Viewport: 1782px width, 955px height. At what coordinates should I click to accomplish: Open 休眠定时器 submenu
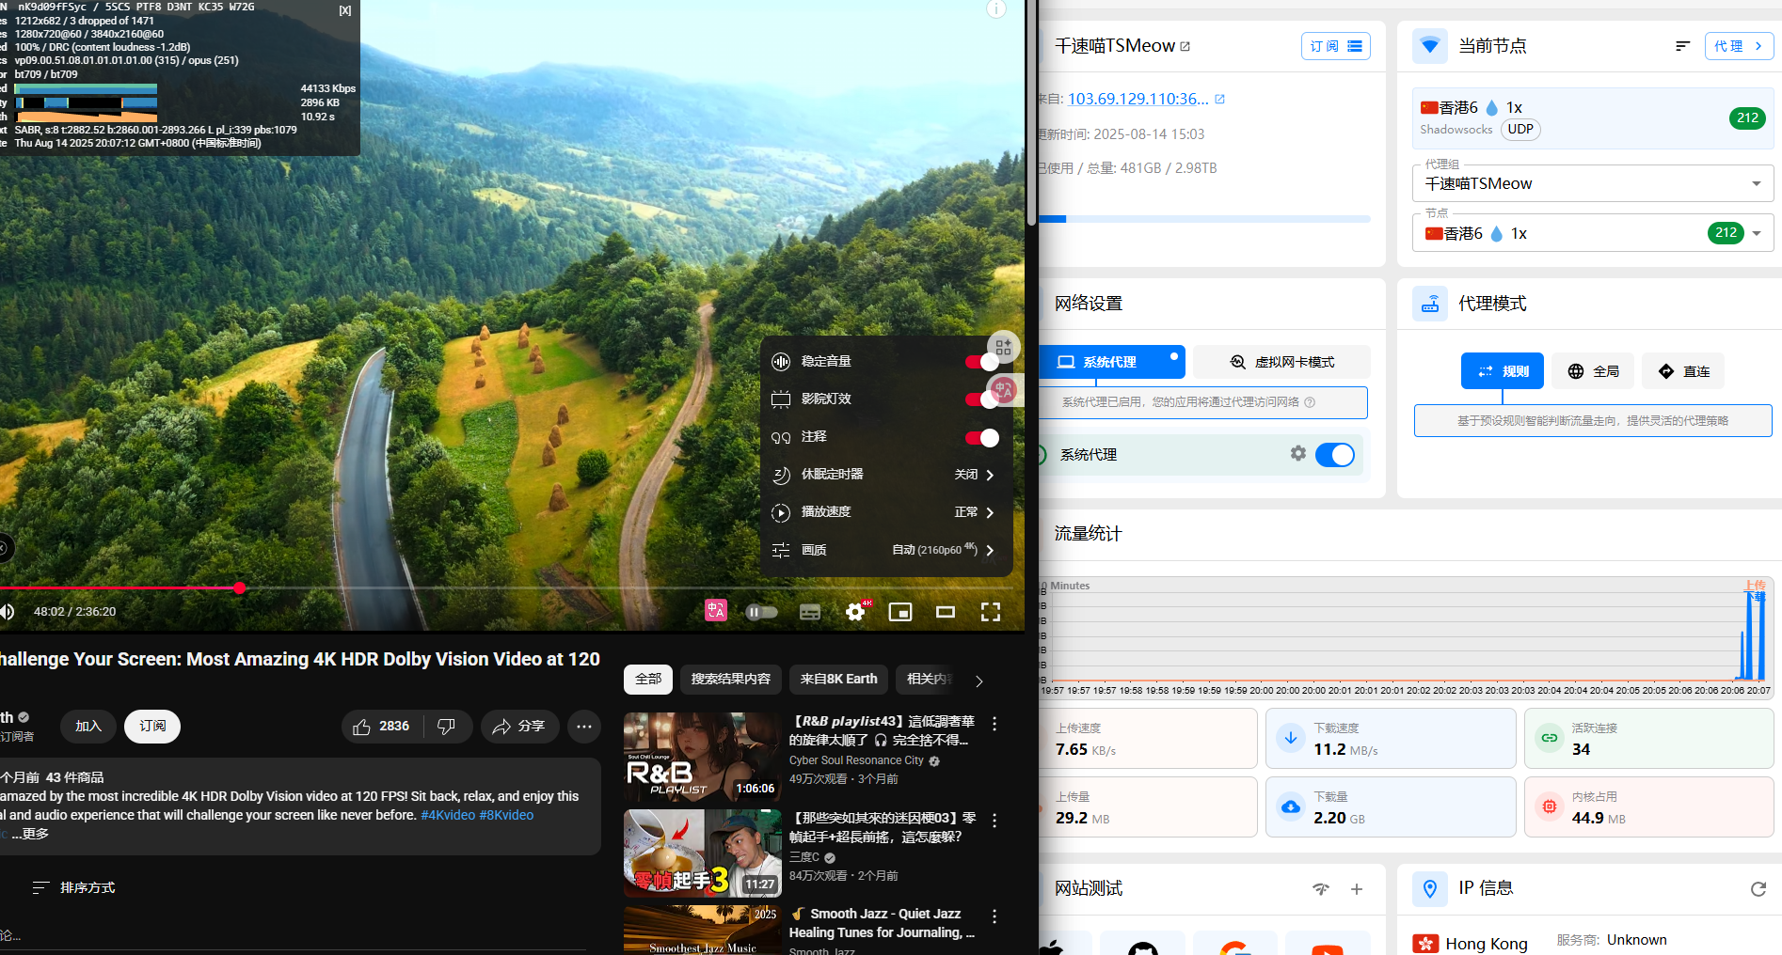click(x=885, y=475)
